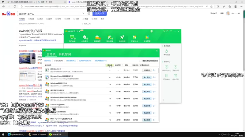Screen dimensions: 245x137
Task: Click 禁止启动 for Windows更新相关任务
Action: click(147, 85)
